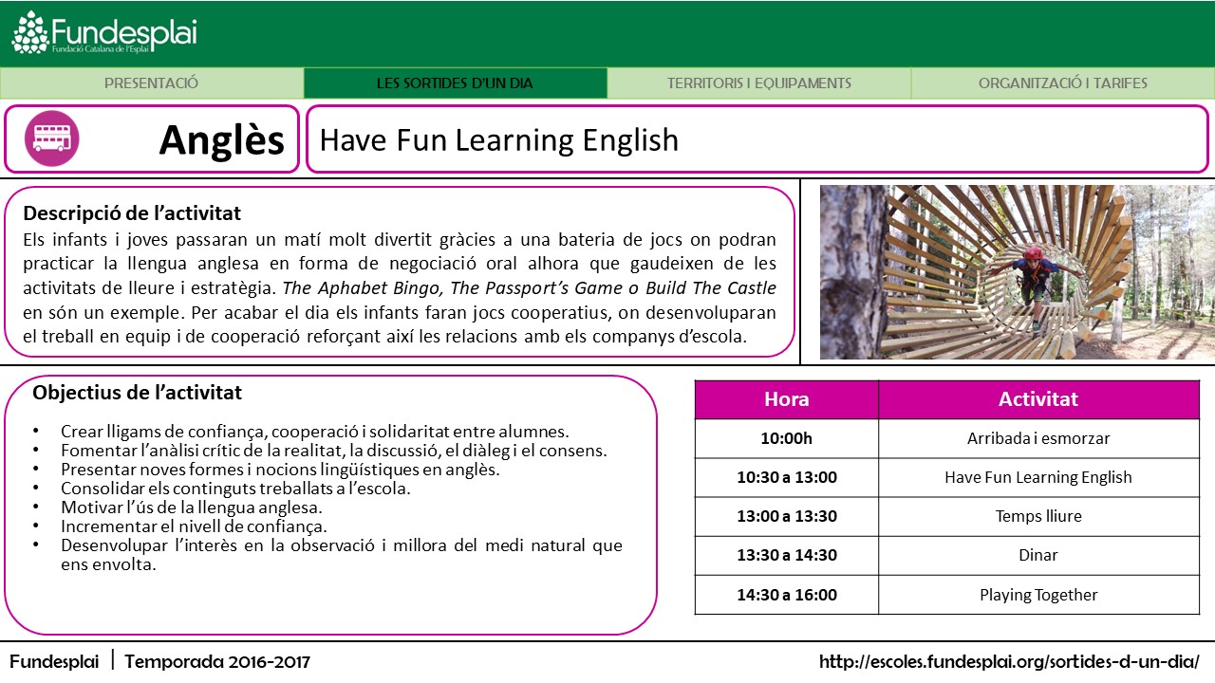1215x683 pixels.
Task: Switch to Les Sortides d'un Dia tab
Action: coord(455,83)
